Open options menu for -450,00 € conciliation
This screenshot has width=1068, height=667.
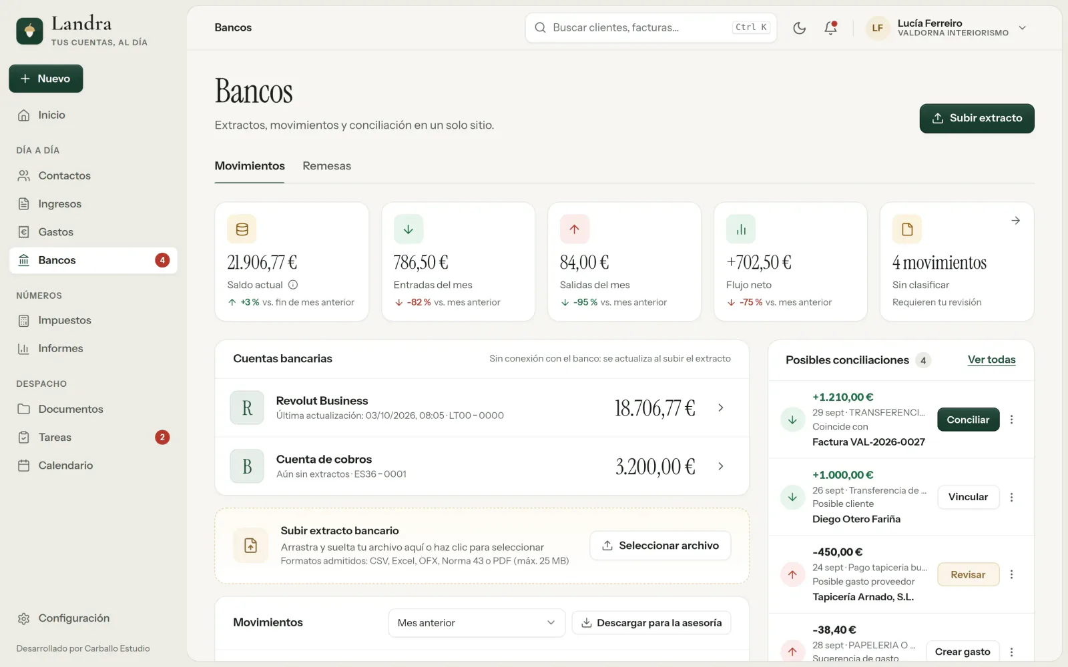1011,574
